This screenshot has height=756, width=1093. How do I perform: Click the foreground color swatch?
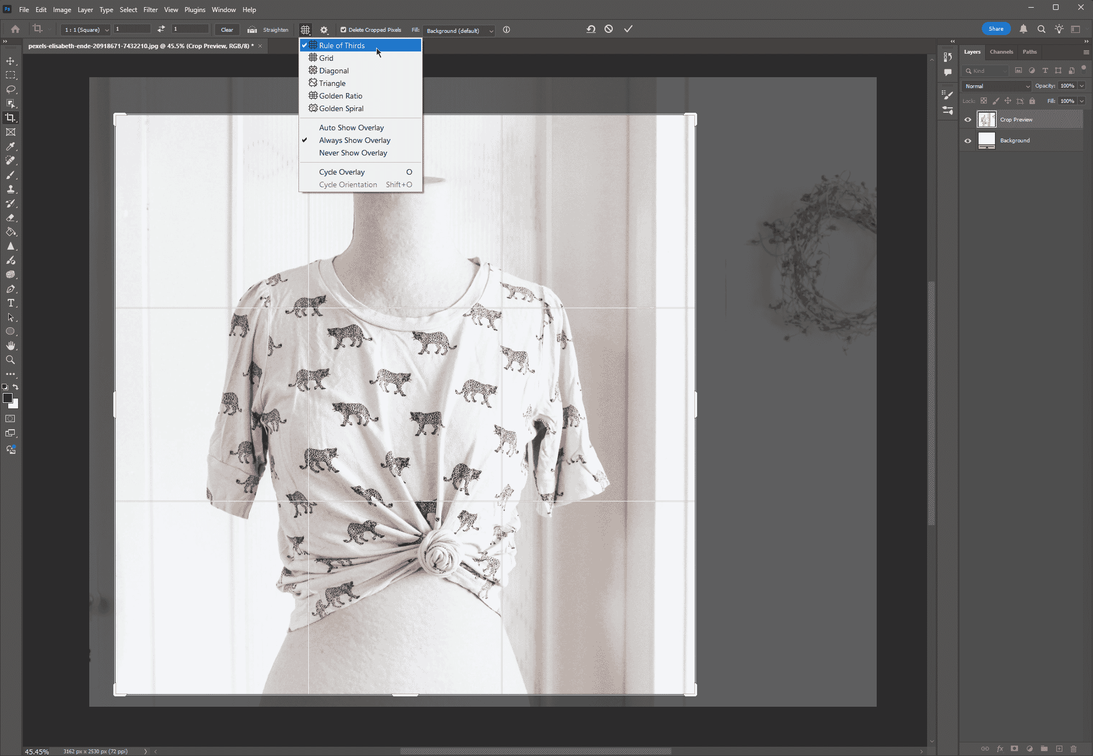coord(8,398)
